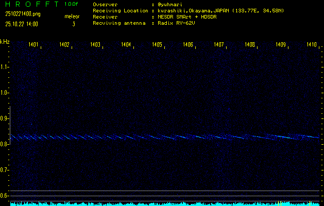Image resolution: width=324 pixels, height=206 pixels.
Task: Click the 1403 time marker
Action: [95, 45]
